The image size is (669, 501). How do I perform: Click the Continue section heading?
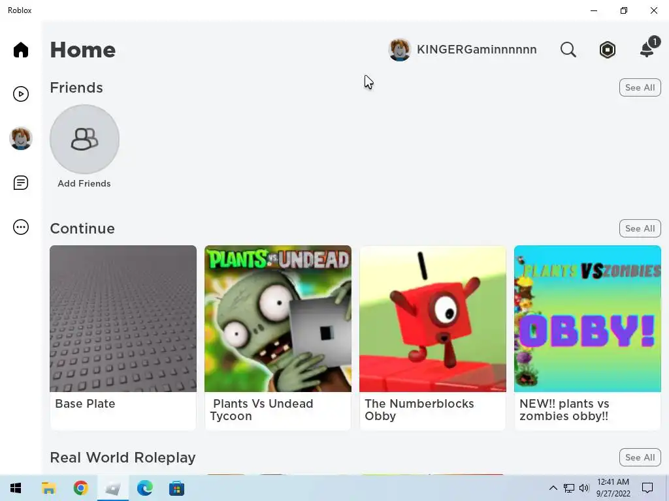(x=82, y=229)
